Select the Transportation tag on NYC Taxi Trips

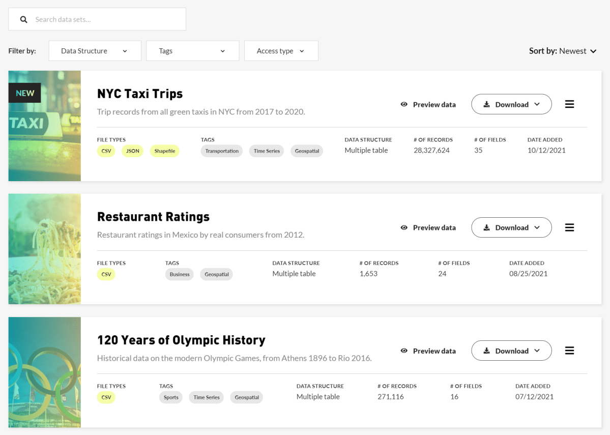[221, 151]
